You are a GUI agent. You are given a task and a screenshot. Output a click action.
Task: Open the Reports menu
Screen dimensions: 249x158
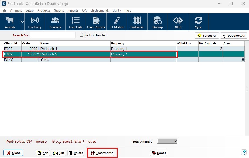(73, 10)
